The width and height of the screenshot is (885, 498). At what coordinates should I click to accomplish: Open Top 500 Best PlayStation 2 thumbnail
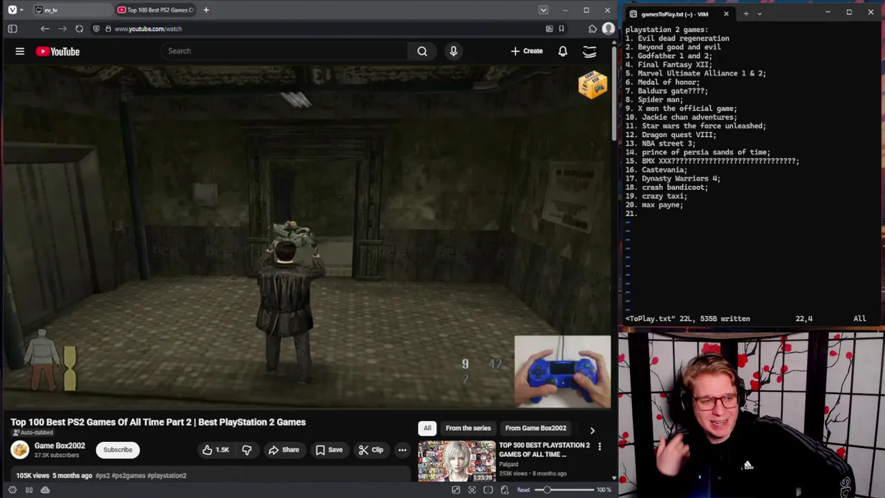point(456,461)
